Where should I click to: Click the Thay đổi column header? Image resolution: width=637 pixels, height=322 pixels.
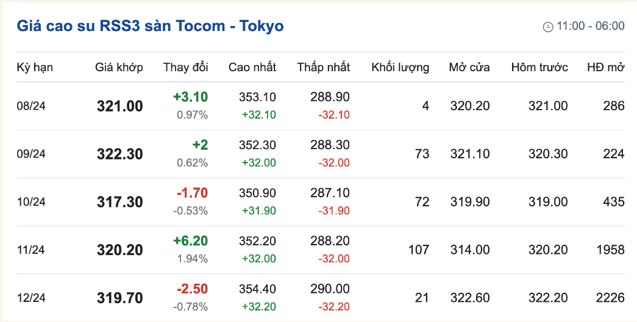(x=186, y=68)
